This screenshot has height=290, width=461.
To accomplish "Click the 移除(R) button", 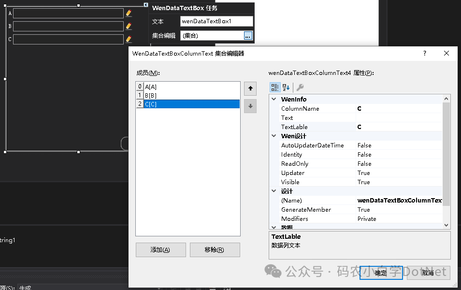I will click(x=215, y=250).
